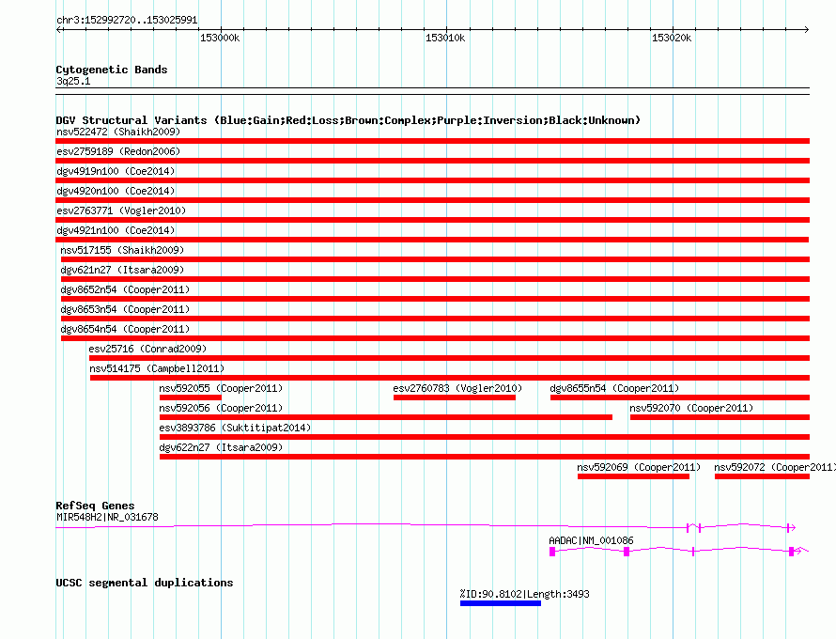Select the dgv622n27 (Itsara2009) label
This screenshot has height=639, width=836.
click(x=221, y=447)
